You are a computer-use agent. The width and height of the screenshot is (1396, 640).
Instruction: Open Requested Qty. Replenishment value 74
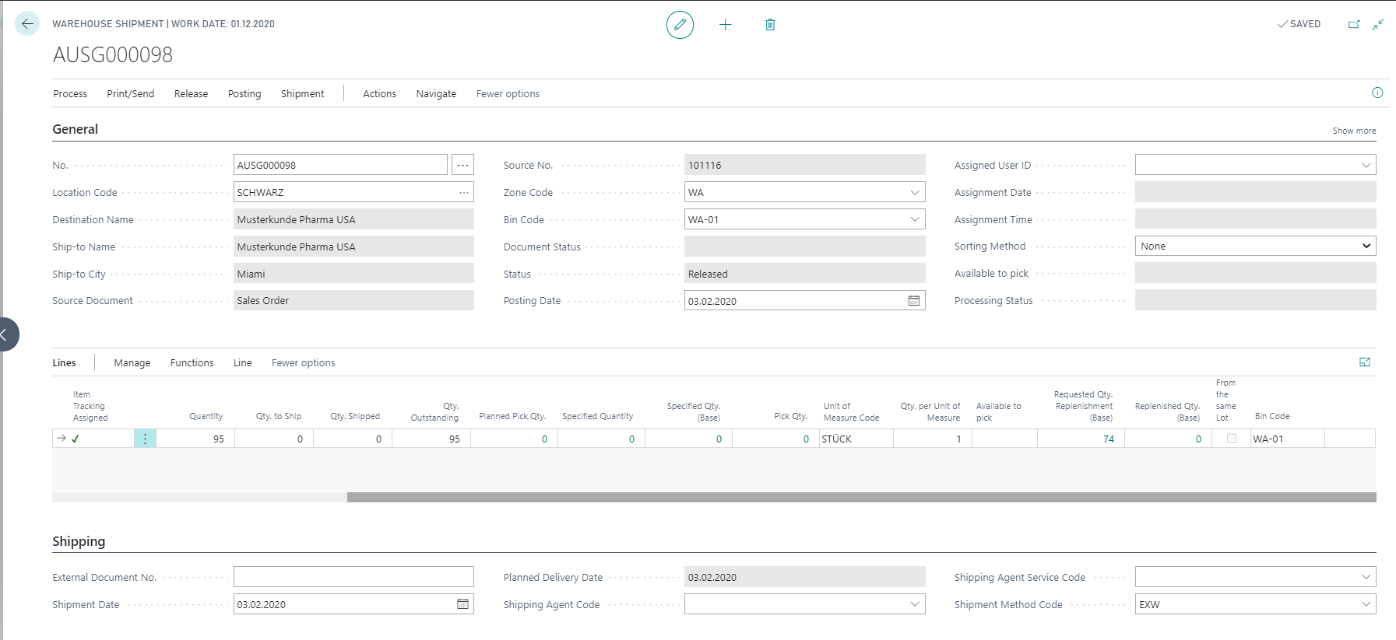(x=1108, y=439)
